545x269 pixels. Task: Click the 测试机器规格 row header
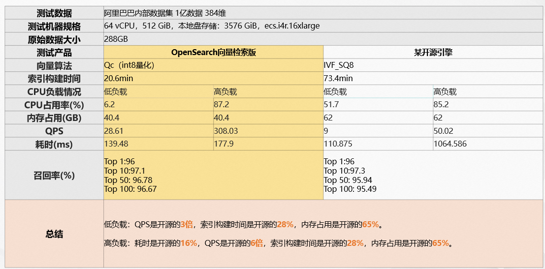tap(54, 27)
